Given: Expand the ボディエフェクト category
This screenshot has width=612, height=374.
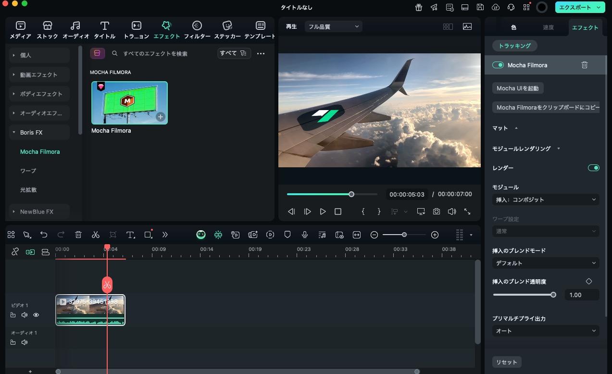Looking at the screenshot, I should pyautogui.click(x=39, y=94).
